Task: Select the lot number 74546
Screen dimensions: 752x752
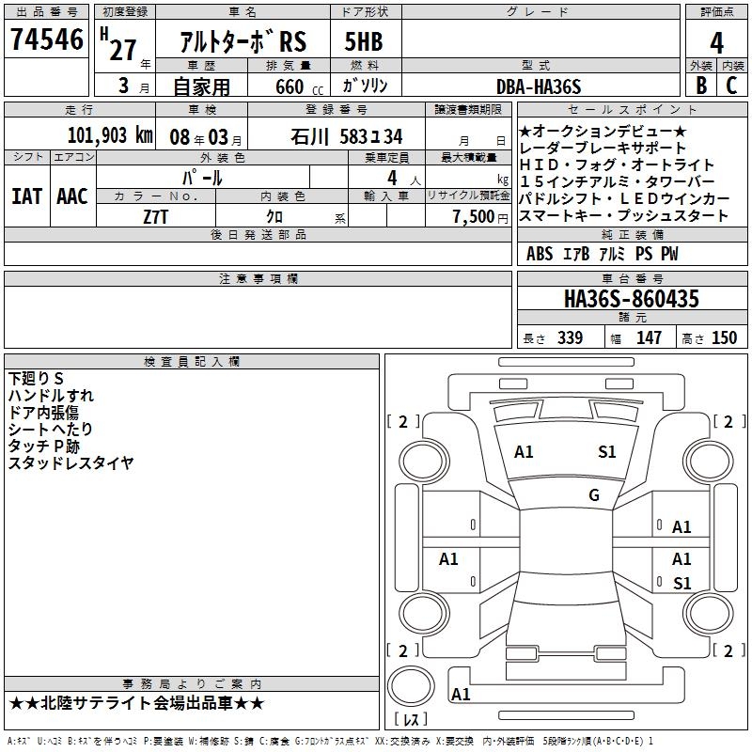Action: pyautogui.click(x=47, y=40)
